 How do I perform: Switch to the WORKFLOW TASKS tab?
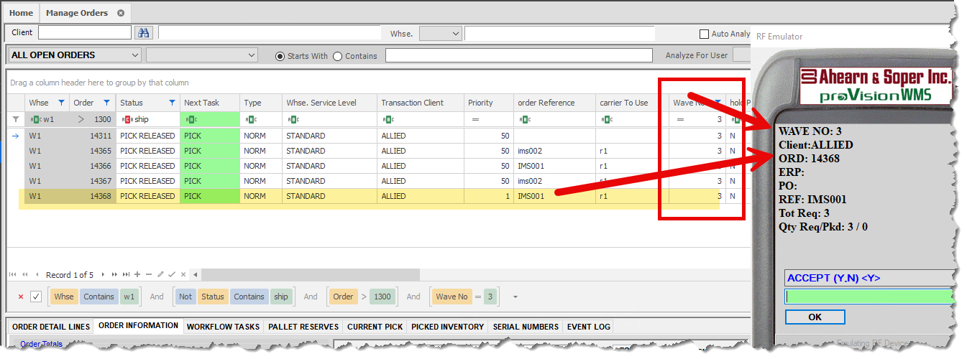[223, 327]
